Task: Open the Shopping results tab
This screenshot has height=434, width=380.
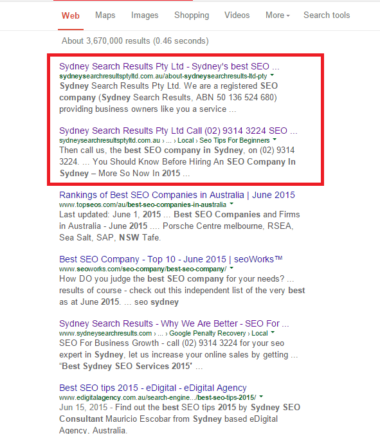Action: 192,15
